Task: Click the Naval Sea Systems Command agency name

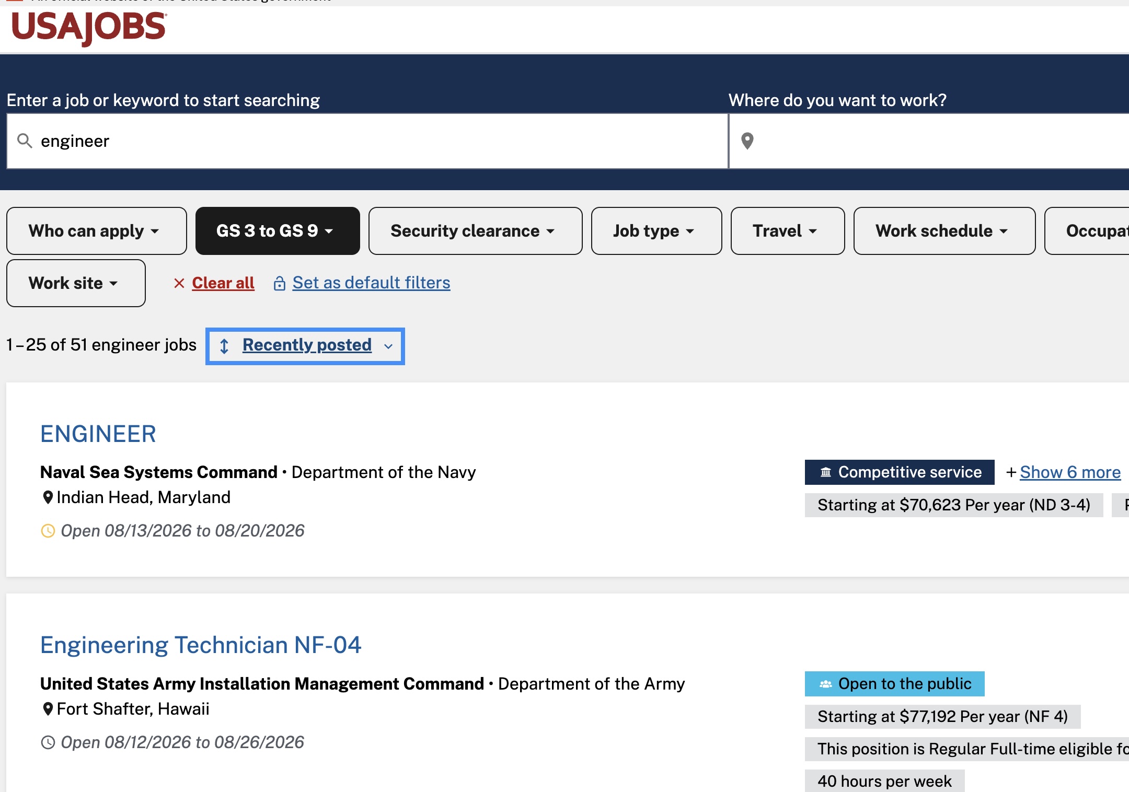Action: [159, 472]
